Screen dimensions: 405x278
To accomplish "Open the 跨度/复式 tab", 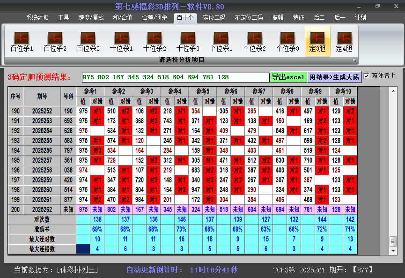I will click(91, 18).
